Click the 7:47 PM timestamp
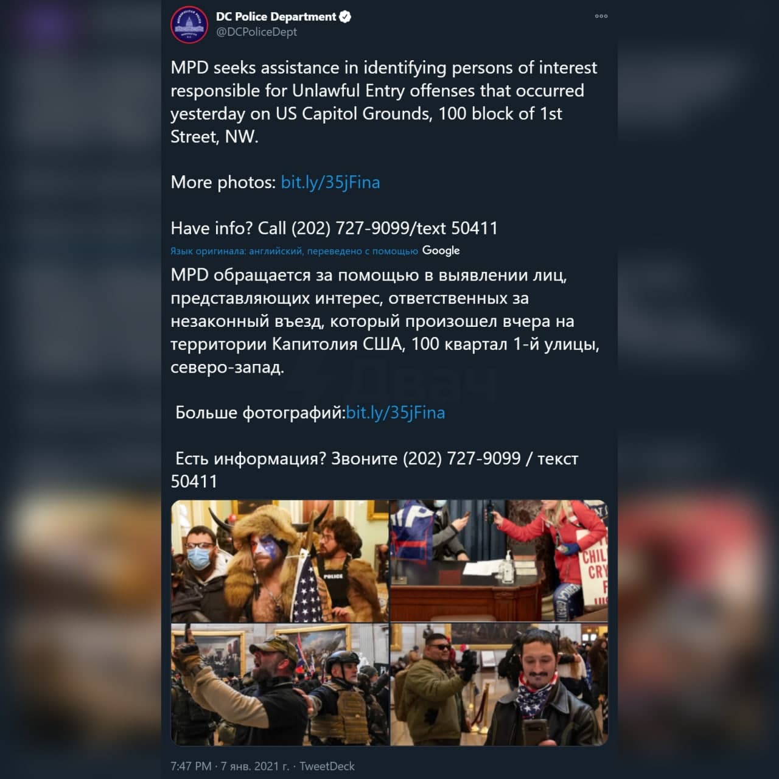The height and width of the screenshot is (779, 779). pos(191,766)
